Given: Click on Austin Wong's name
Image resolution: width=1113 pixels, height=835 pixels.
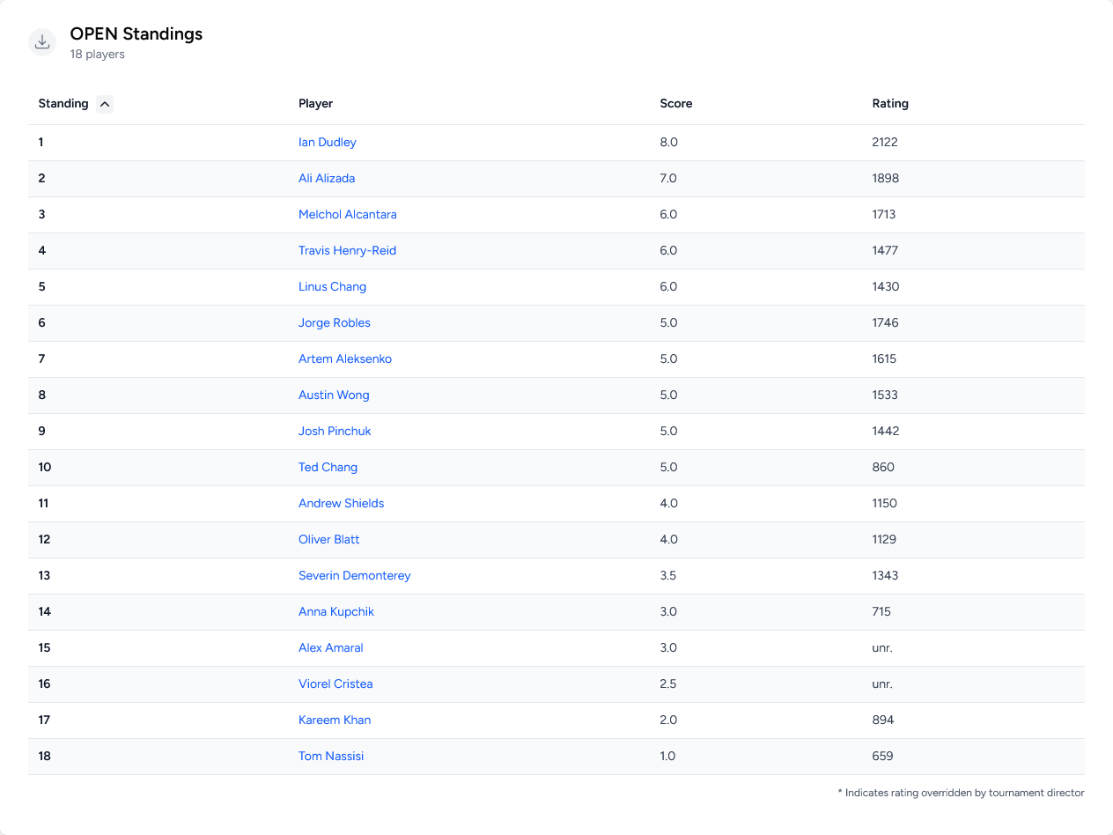Looking at the screenshot, I should click(334, 395).
